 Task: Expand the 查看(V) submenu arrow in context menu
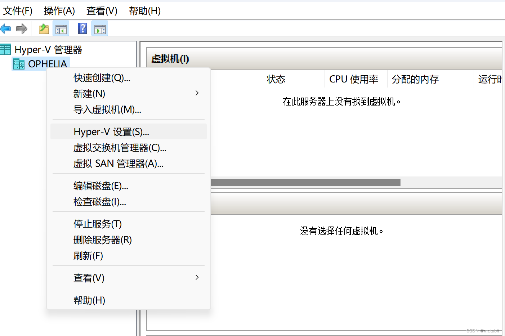197,277
